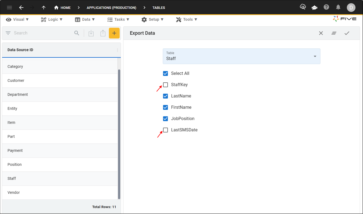Select the Department row
363x214 pixels.
click(x=60, y=94)
